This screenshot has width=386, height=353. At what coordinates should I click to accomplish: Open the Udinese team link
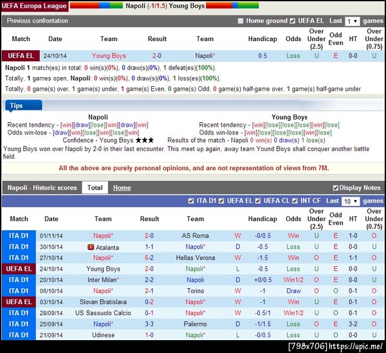click(x=103, y=335)
